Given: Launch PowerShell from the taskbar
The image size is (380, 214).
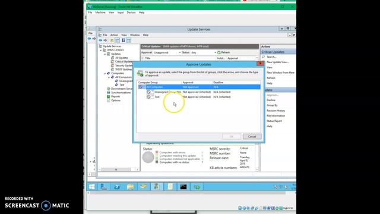Looking at the screenshot, I should (x=117, y=187).
